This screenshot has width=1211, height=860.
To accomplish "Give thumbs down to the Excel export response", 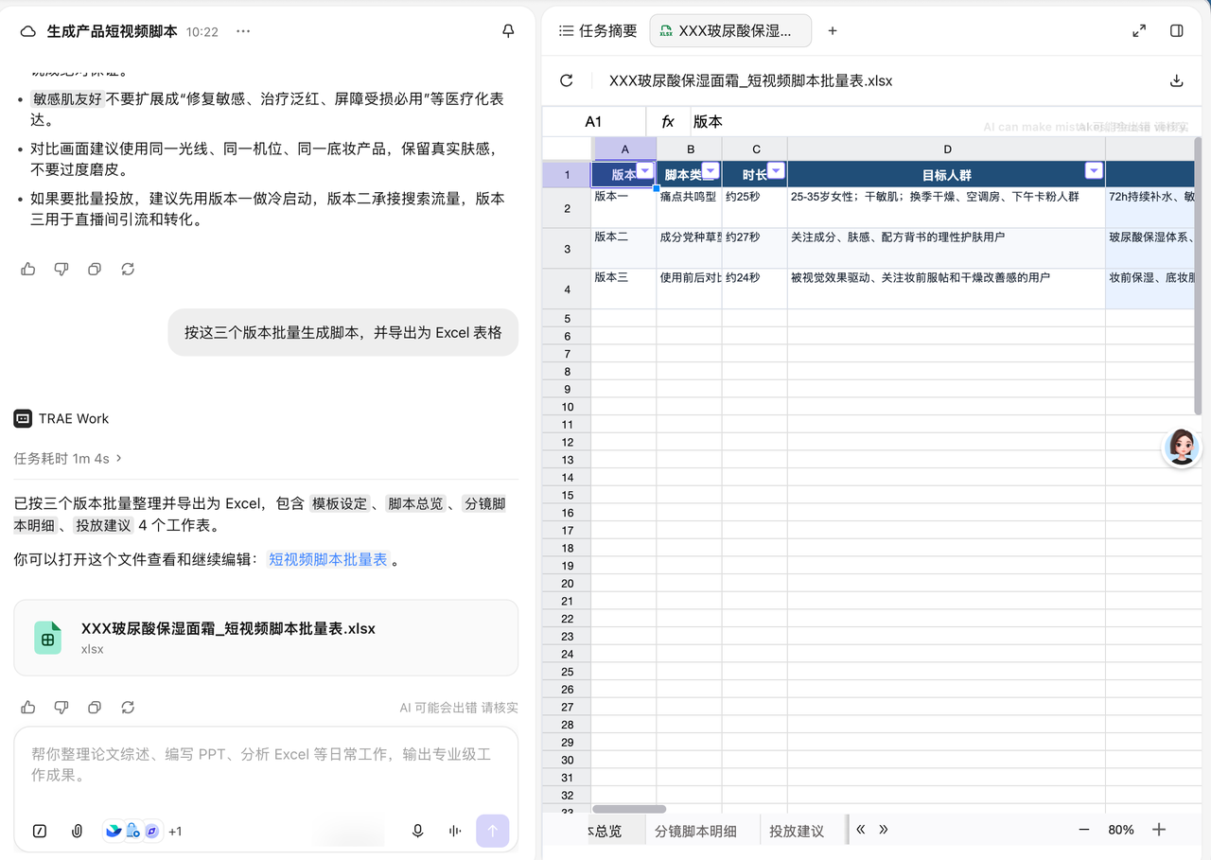I will [x=61, y=707].
